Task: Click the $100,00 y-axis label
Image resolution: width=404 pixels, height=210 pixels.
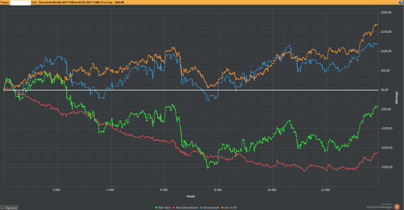Action: point(386,51)
